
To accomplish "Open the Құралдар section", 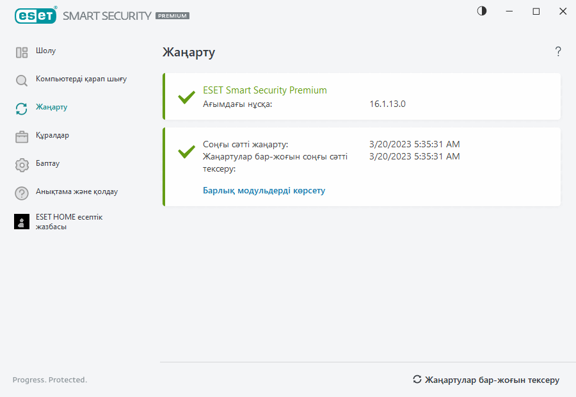I will 52,135.
